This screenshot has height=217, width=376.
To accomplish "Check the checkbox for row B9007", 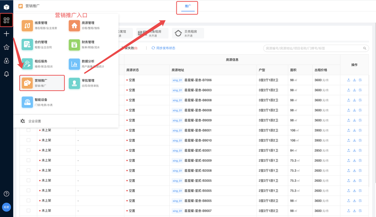I will click(x=28, y=211).
